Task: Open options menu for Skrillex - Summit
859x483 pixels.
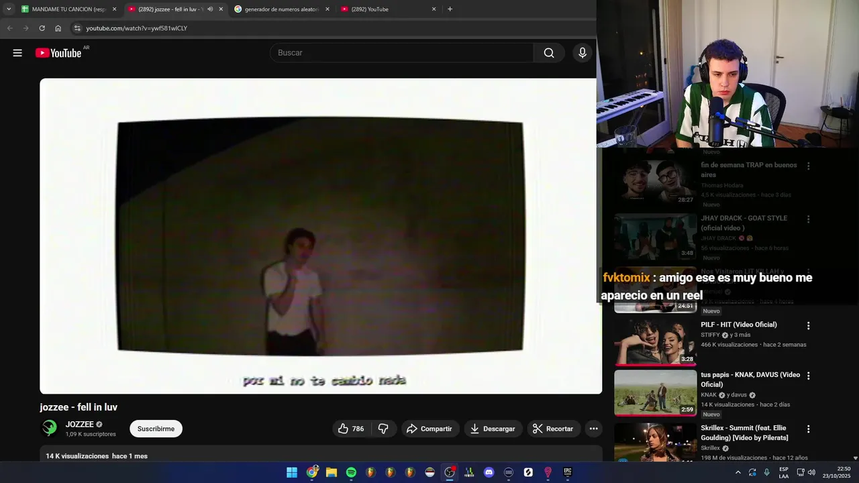Action: tap(808, 429)
